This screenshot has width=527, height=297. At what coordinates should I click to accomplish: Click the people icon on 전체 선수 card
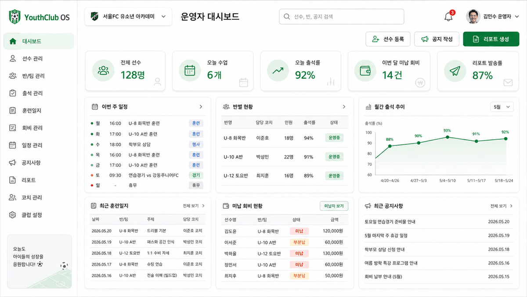pyautogui.click(x=103, y=71)
